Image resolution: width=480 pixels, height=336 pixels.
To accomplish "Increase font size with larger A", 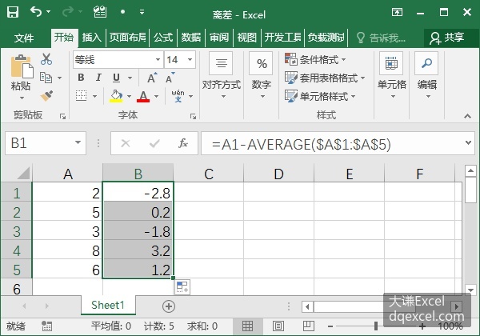I will pos(152,78).
